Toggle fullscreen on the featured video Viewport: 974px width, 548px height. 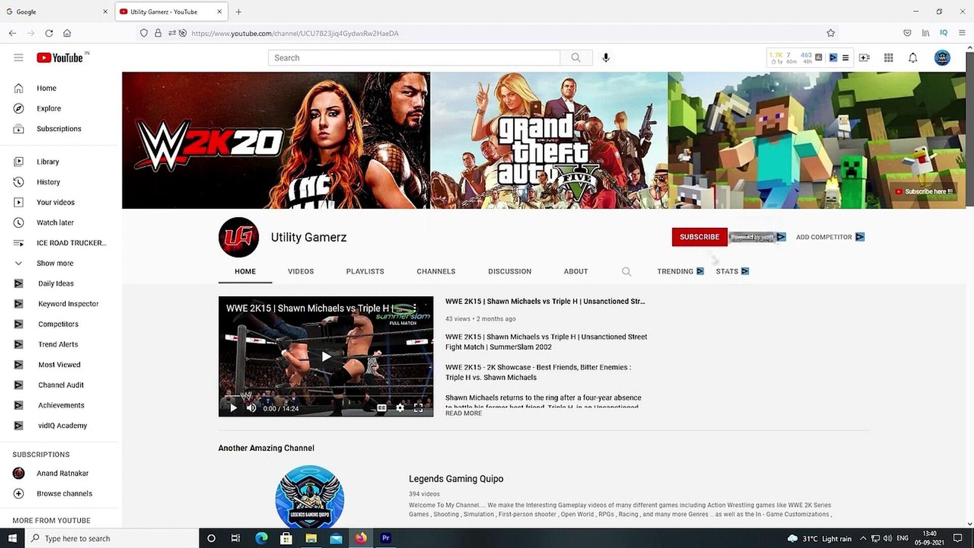click(419, 408)
